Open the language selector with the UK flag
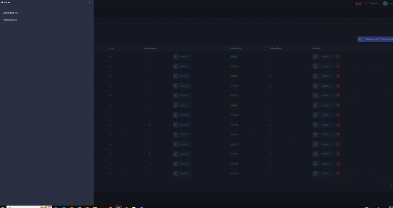393x208 pixels. click(x=358, y=3)
